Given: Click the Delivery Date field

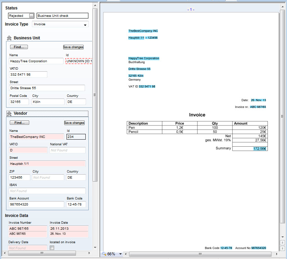Looking at the screenshot, I should click(x=28, y=248).
